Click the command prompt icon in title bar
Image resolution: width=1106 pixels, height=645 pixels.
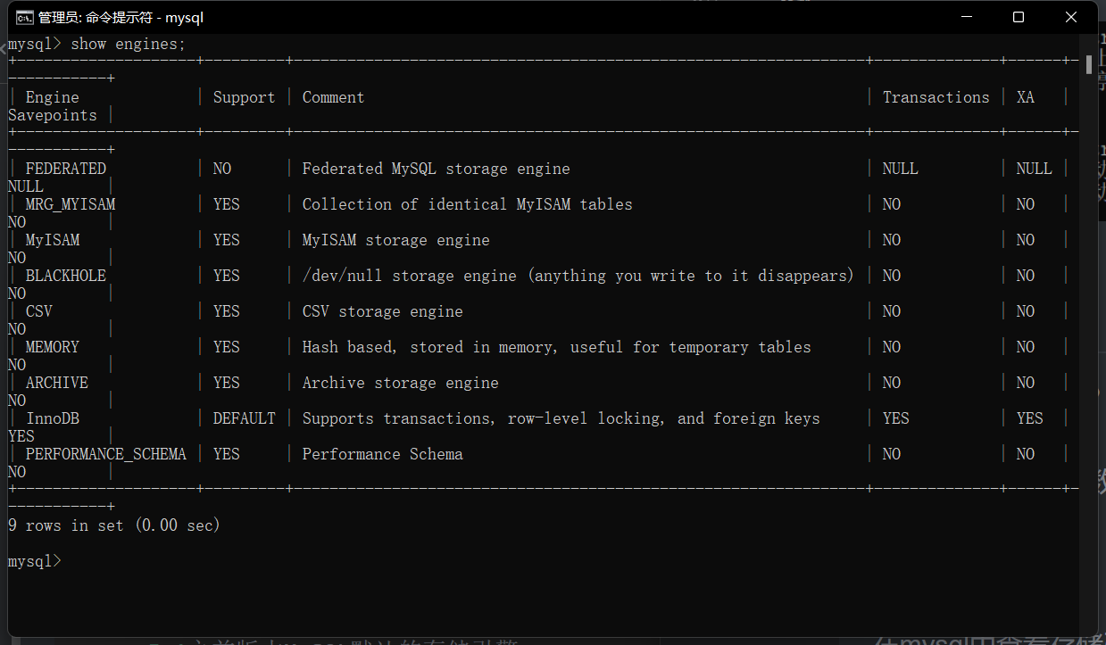(25, 17)
